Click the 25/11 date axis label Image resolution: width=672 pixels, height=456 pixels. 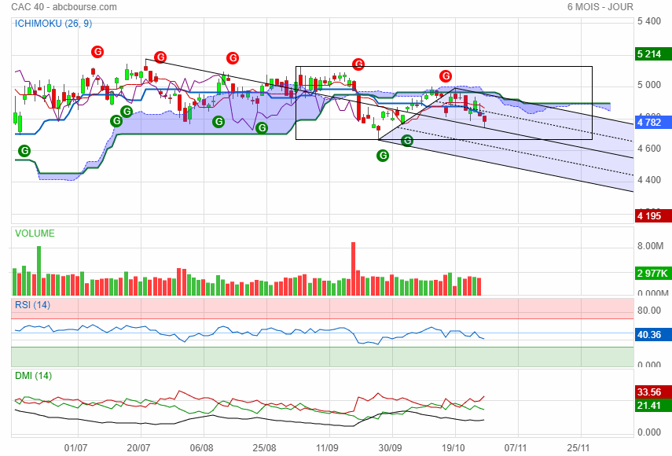pyautogui.click(x=578, y=448)
